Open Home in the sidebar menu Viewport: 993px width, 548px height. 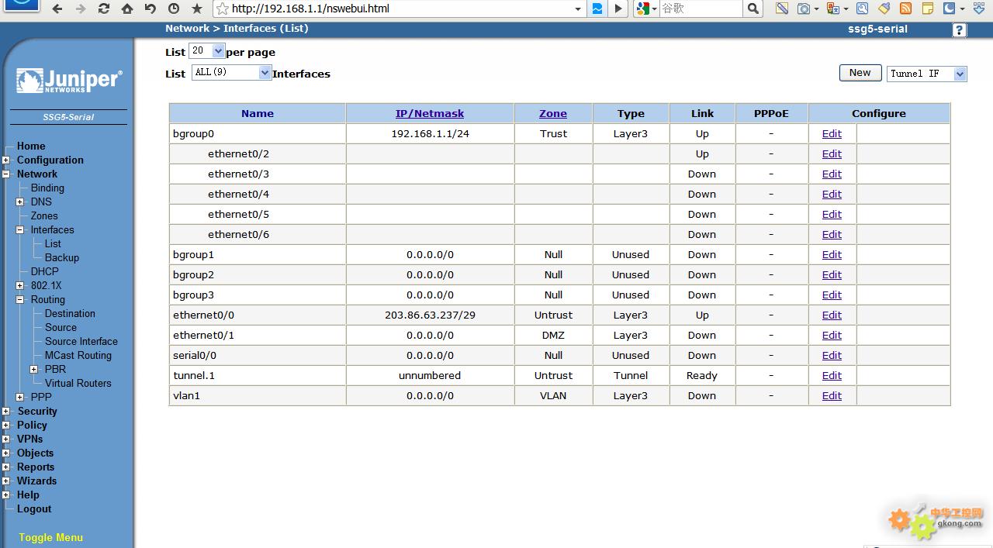coord(31,146)
